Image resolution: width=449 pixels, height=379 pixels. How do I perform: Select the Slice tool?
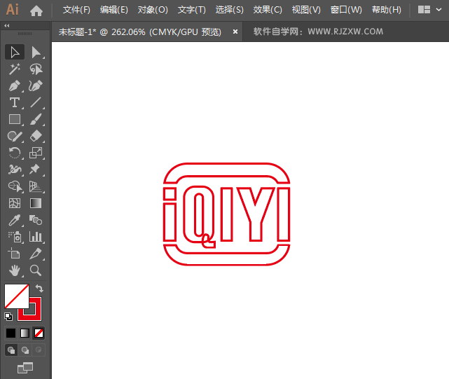36,254
